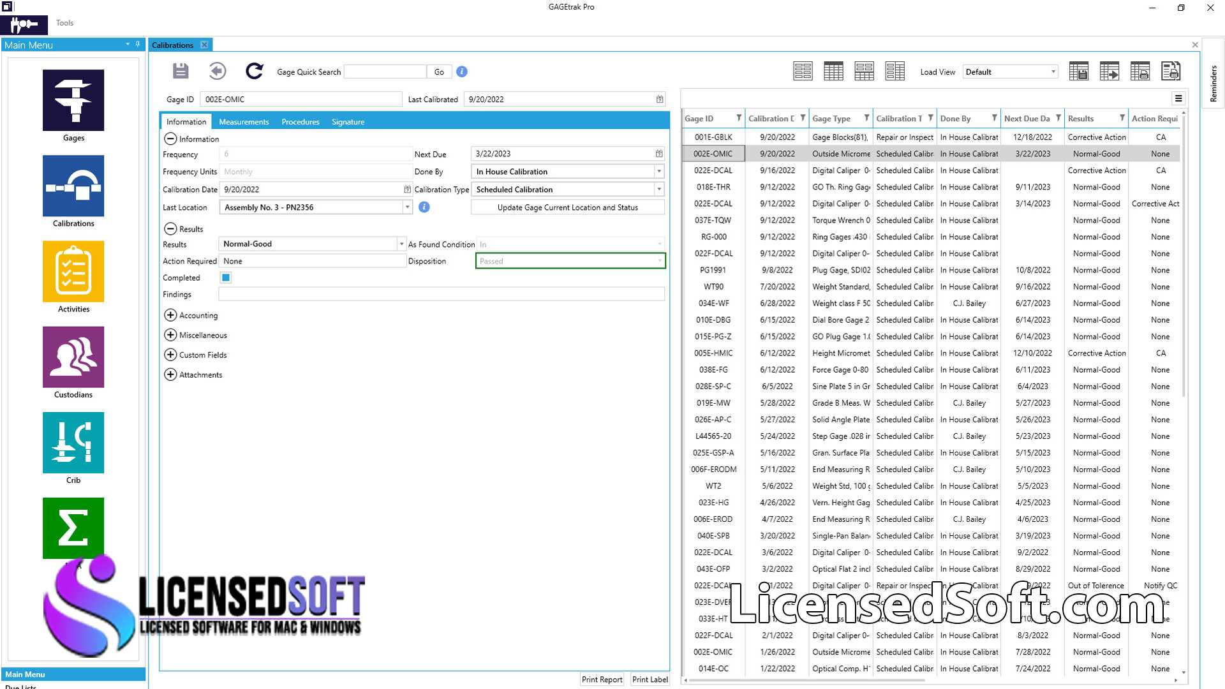Expand the Custom Fields section

click(170, 355)
